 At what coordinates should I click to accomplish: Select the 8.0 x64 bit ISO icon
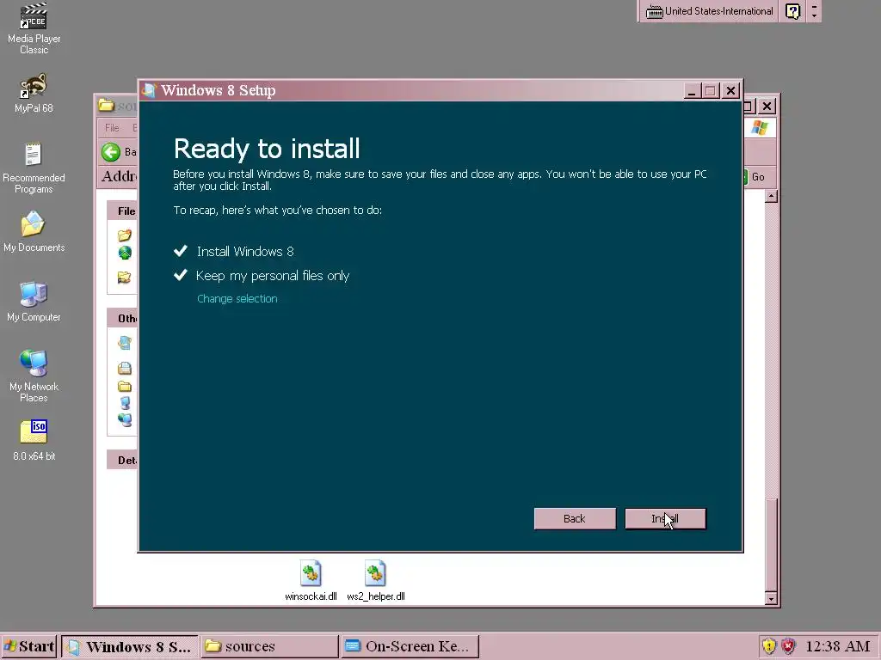[34, 441]
